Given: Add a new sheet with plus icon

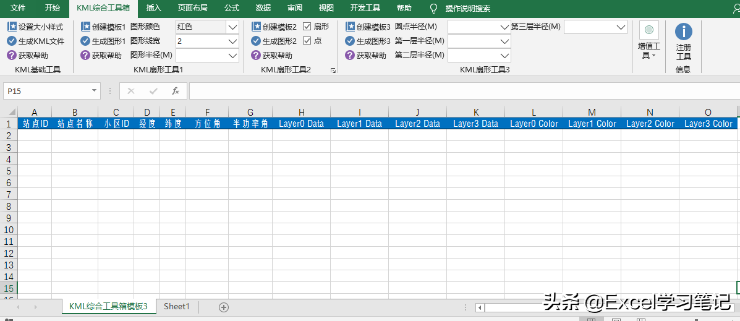Looking at the screenshot, I should pyautogui.click(x=224, y=307).
